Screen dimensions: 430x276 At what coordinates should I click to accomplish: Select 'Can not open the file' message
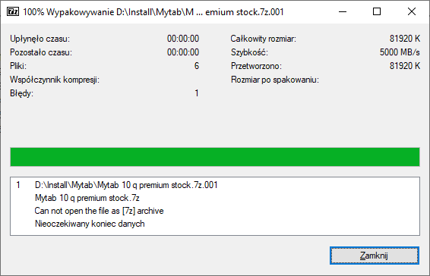pyautogui.click(x=99, y=211)
